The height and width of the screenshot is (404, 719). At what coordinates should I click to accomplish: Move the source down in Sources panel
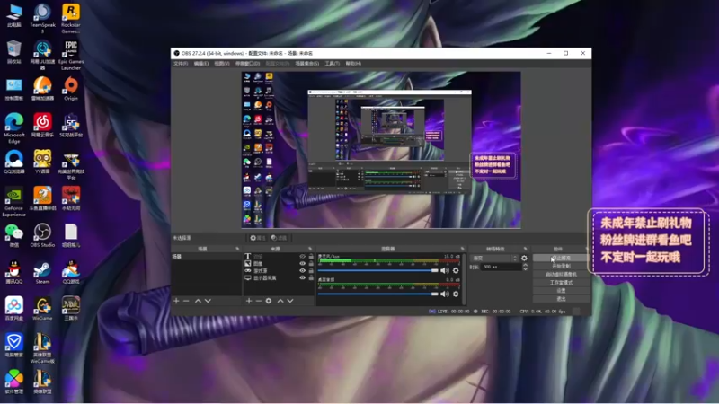tap(290, 301)
